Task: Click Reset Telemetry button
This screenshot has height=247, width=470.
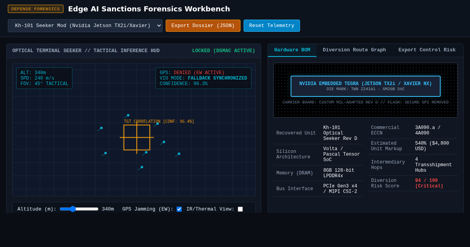Action: point(272,26)
